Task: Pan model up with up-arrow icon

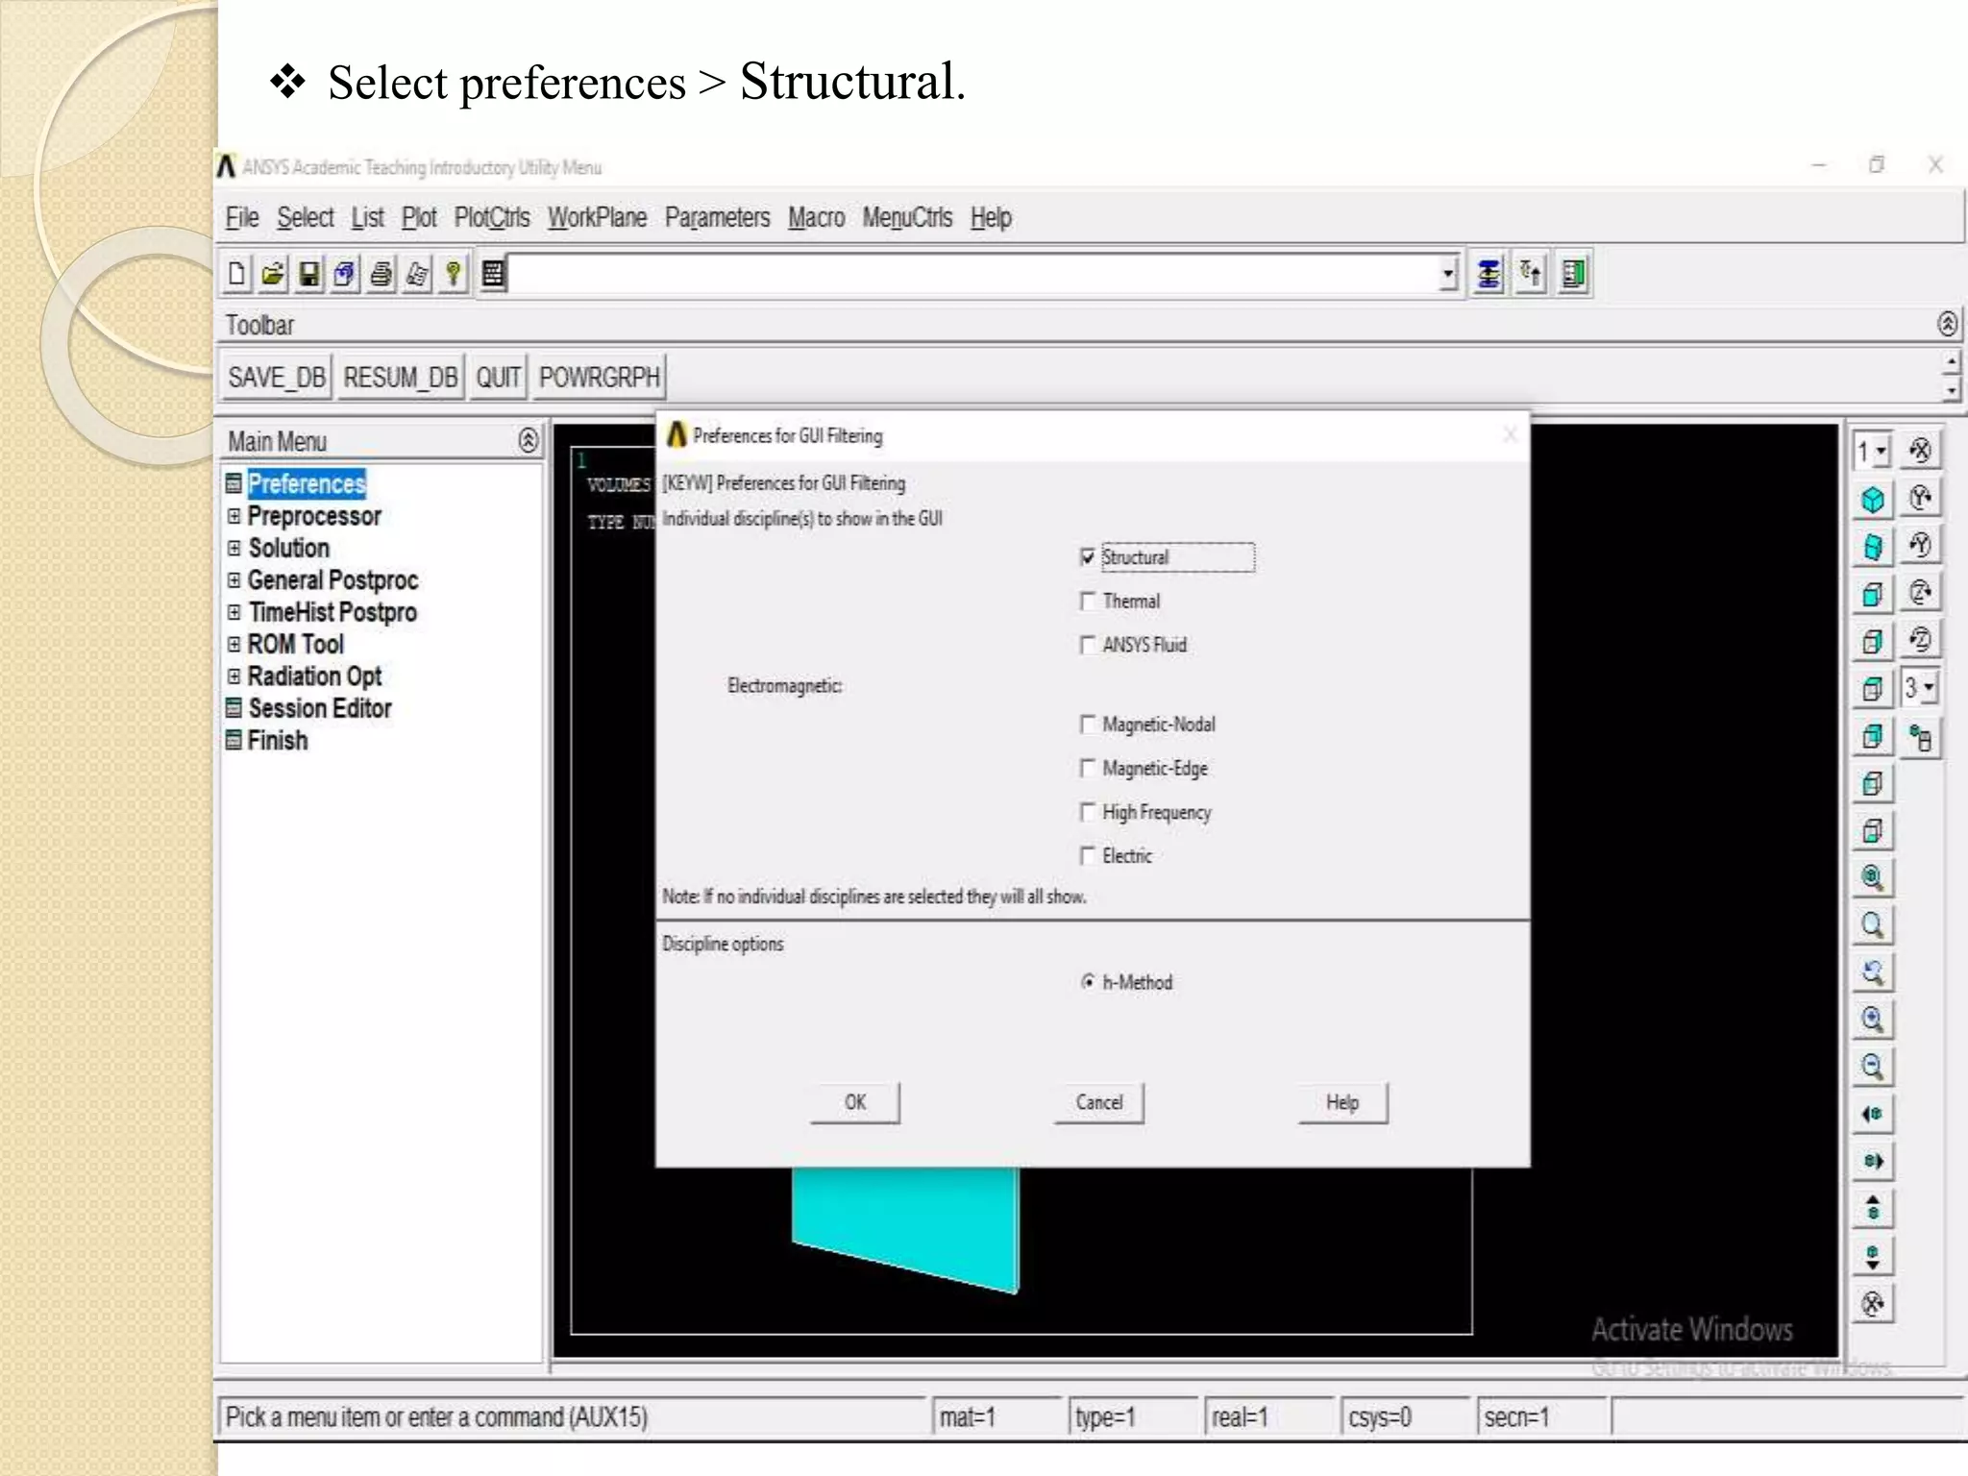Action: tap(1873, 1208)
